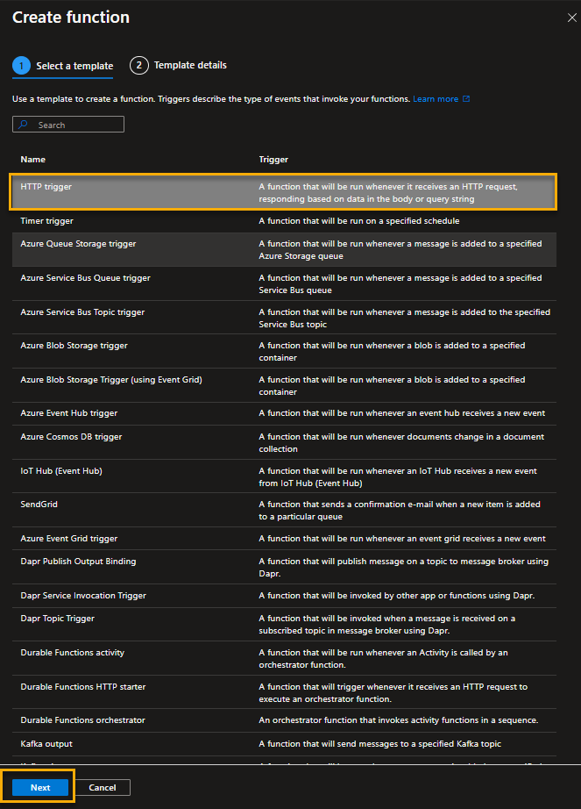Select the SendGrid template

[284, 510]
